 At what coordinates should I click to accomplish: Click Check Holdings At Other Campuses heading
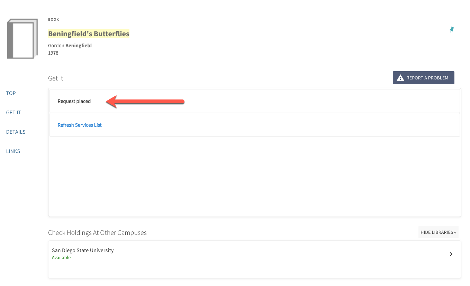[97, 233]
